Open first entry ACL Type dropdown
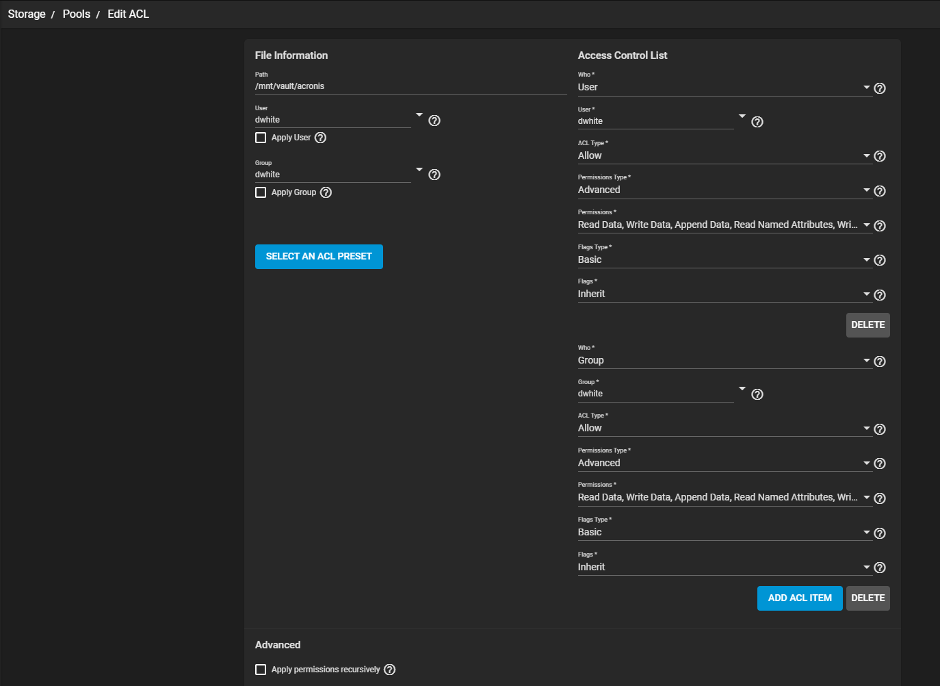Screen dimensions: 940x686 pyautogui.click(x=724, y=156)
